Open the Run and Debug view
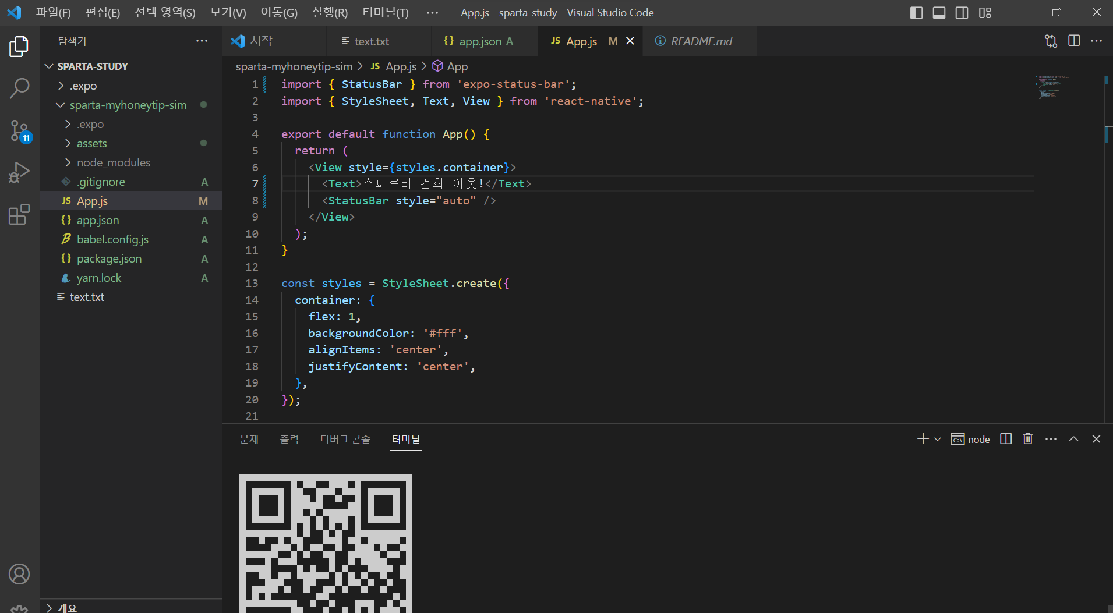The image size is (1113, 613). pyautogui.click(x=19, y=172)
